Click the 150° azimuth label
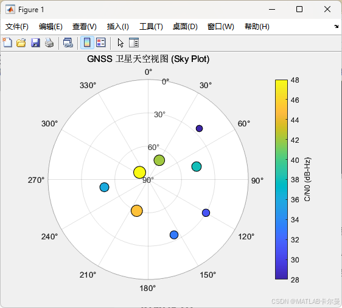Screen dimensions: 342x308 click(208, 275)
